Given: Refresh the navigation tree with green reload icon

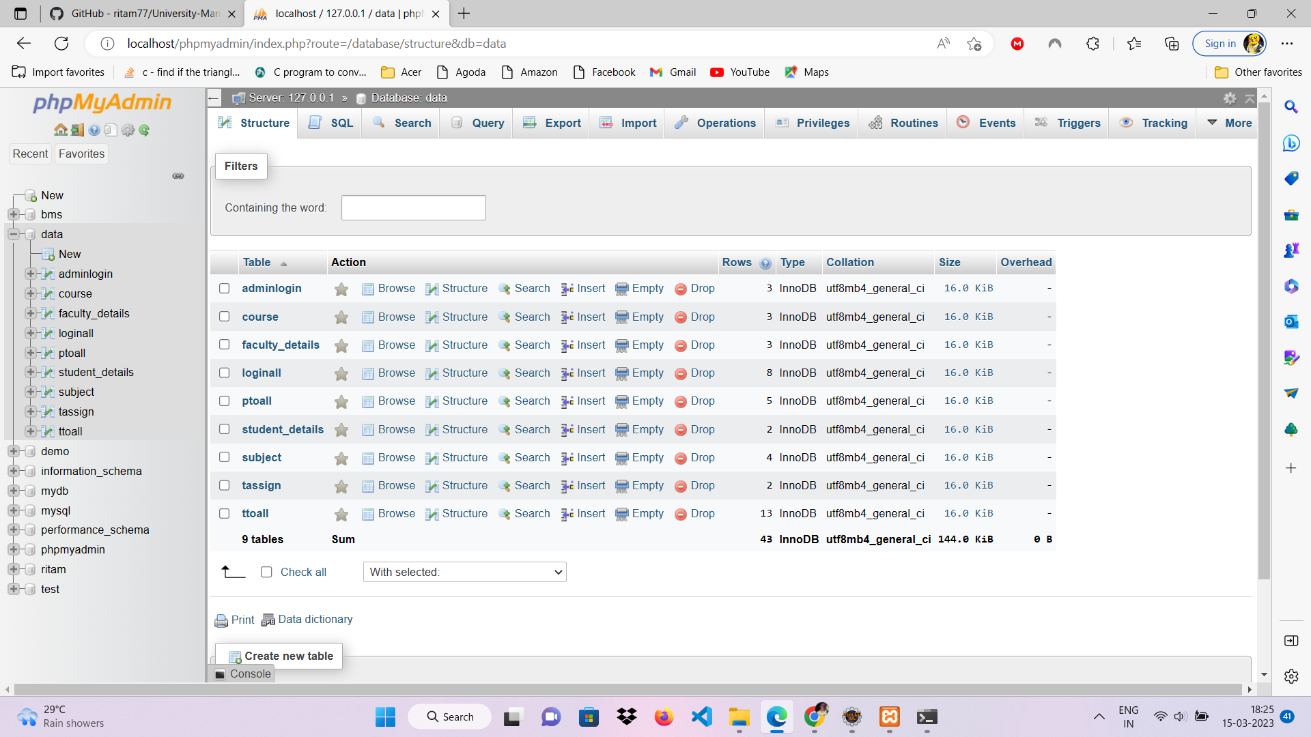Looking at the screenshot, I should tap(144, 130).
